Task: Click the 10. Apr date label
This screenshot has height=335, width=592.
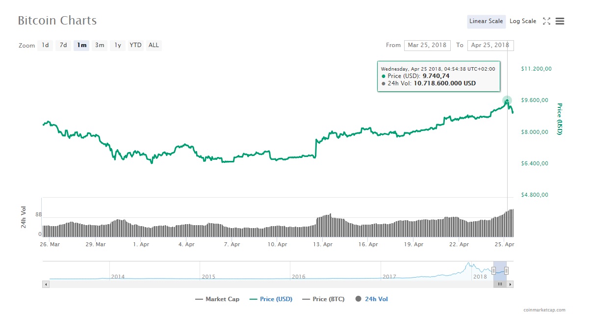Action: [277, 244]
